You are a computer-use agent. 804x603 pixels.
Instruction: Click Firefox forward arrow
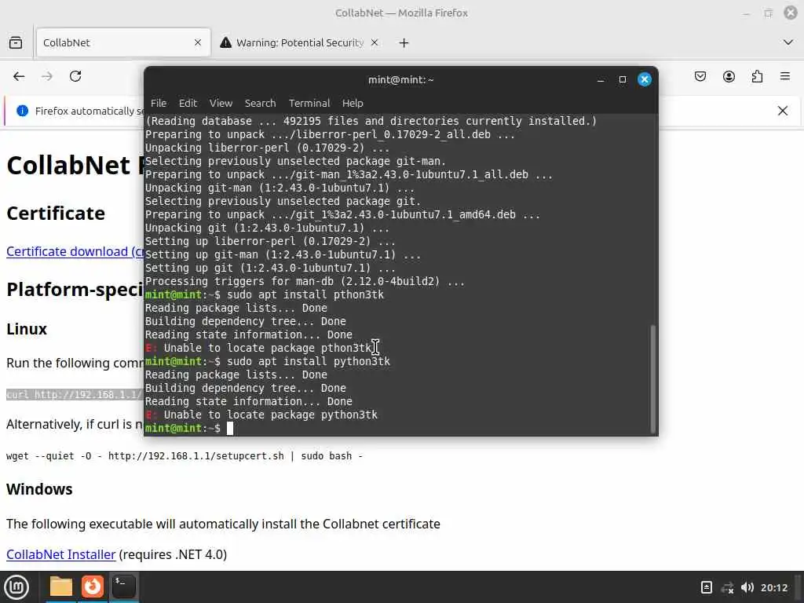(x=47, y=76)
